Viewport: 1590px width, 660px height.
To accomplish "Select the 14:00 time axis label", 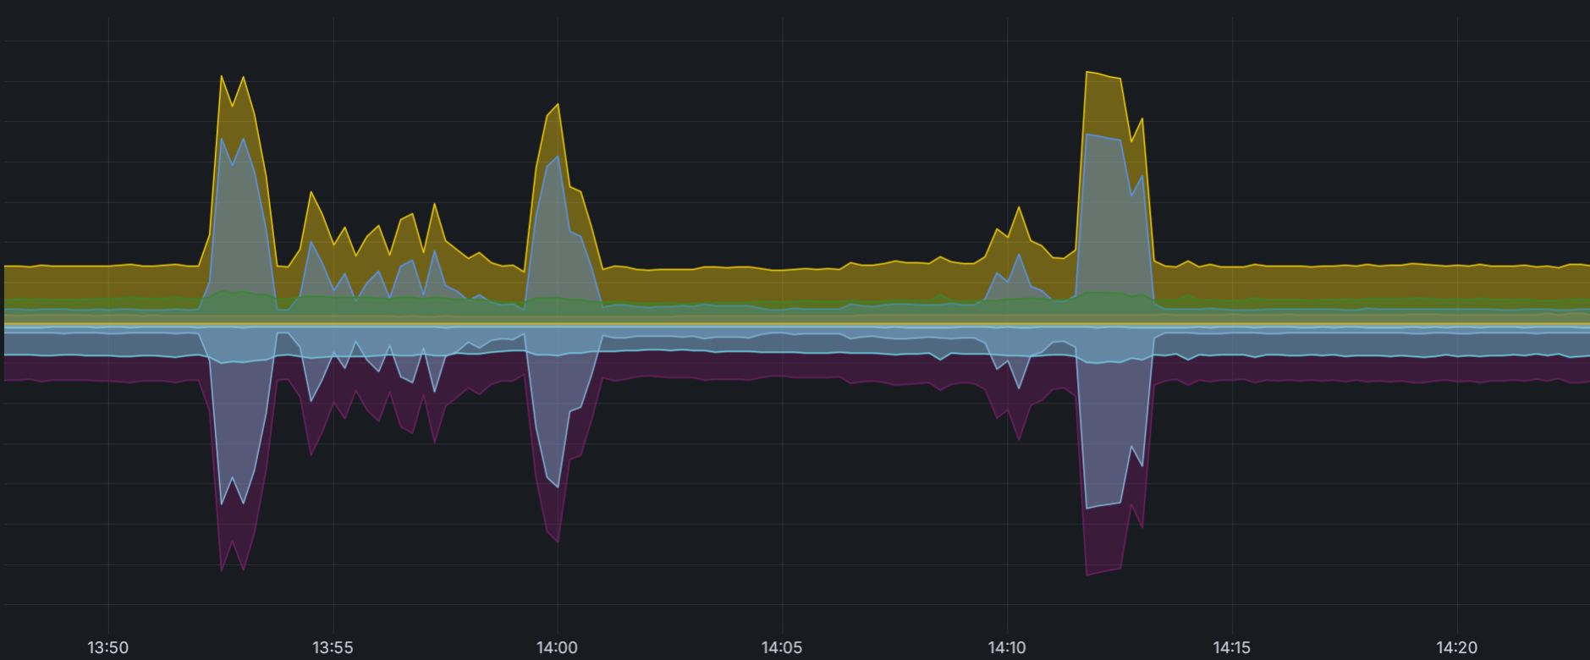I will point(557,648).
